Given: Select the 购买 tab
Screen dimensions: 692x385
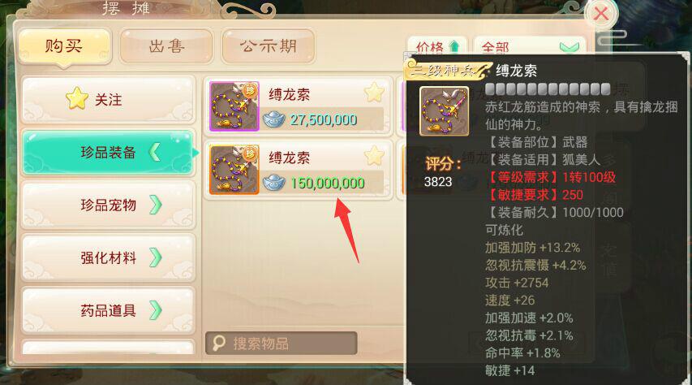Looking at the screenshot, I should tap(64, 46).
